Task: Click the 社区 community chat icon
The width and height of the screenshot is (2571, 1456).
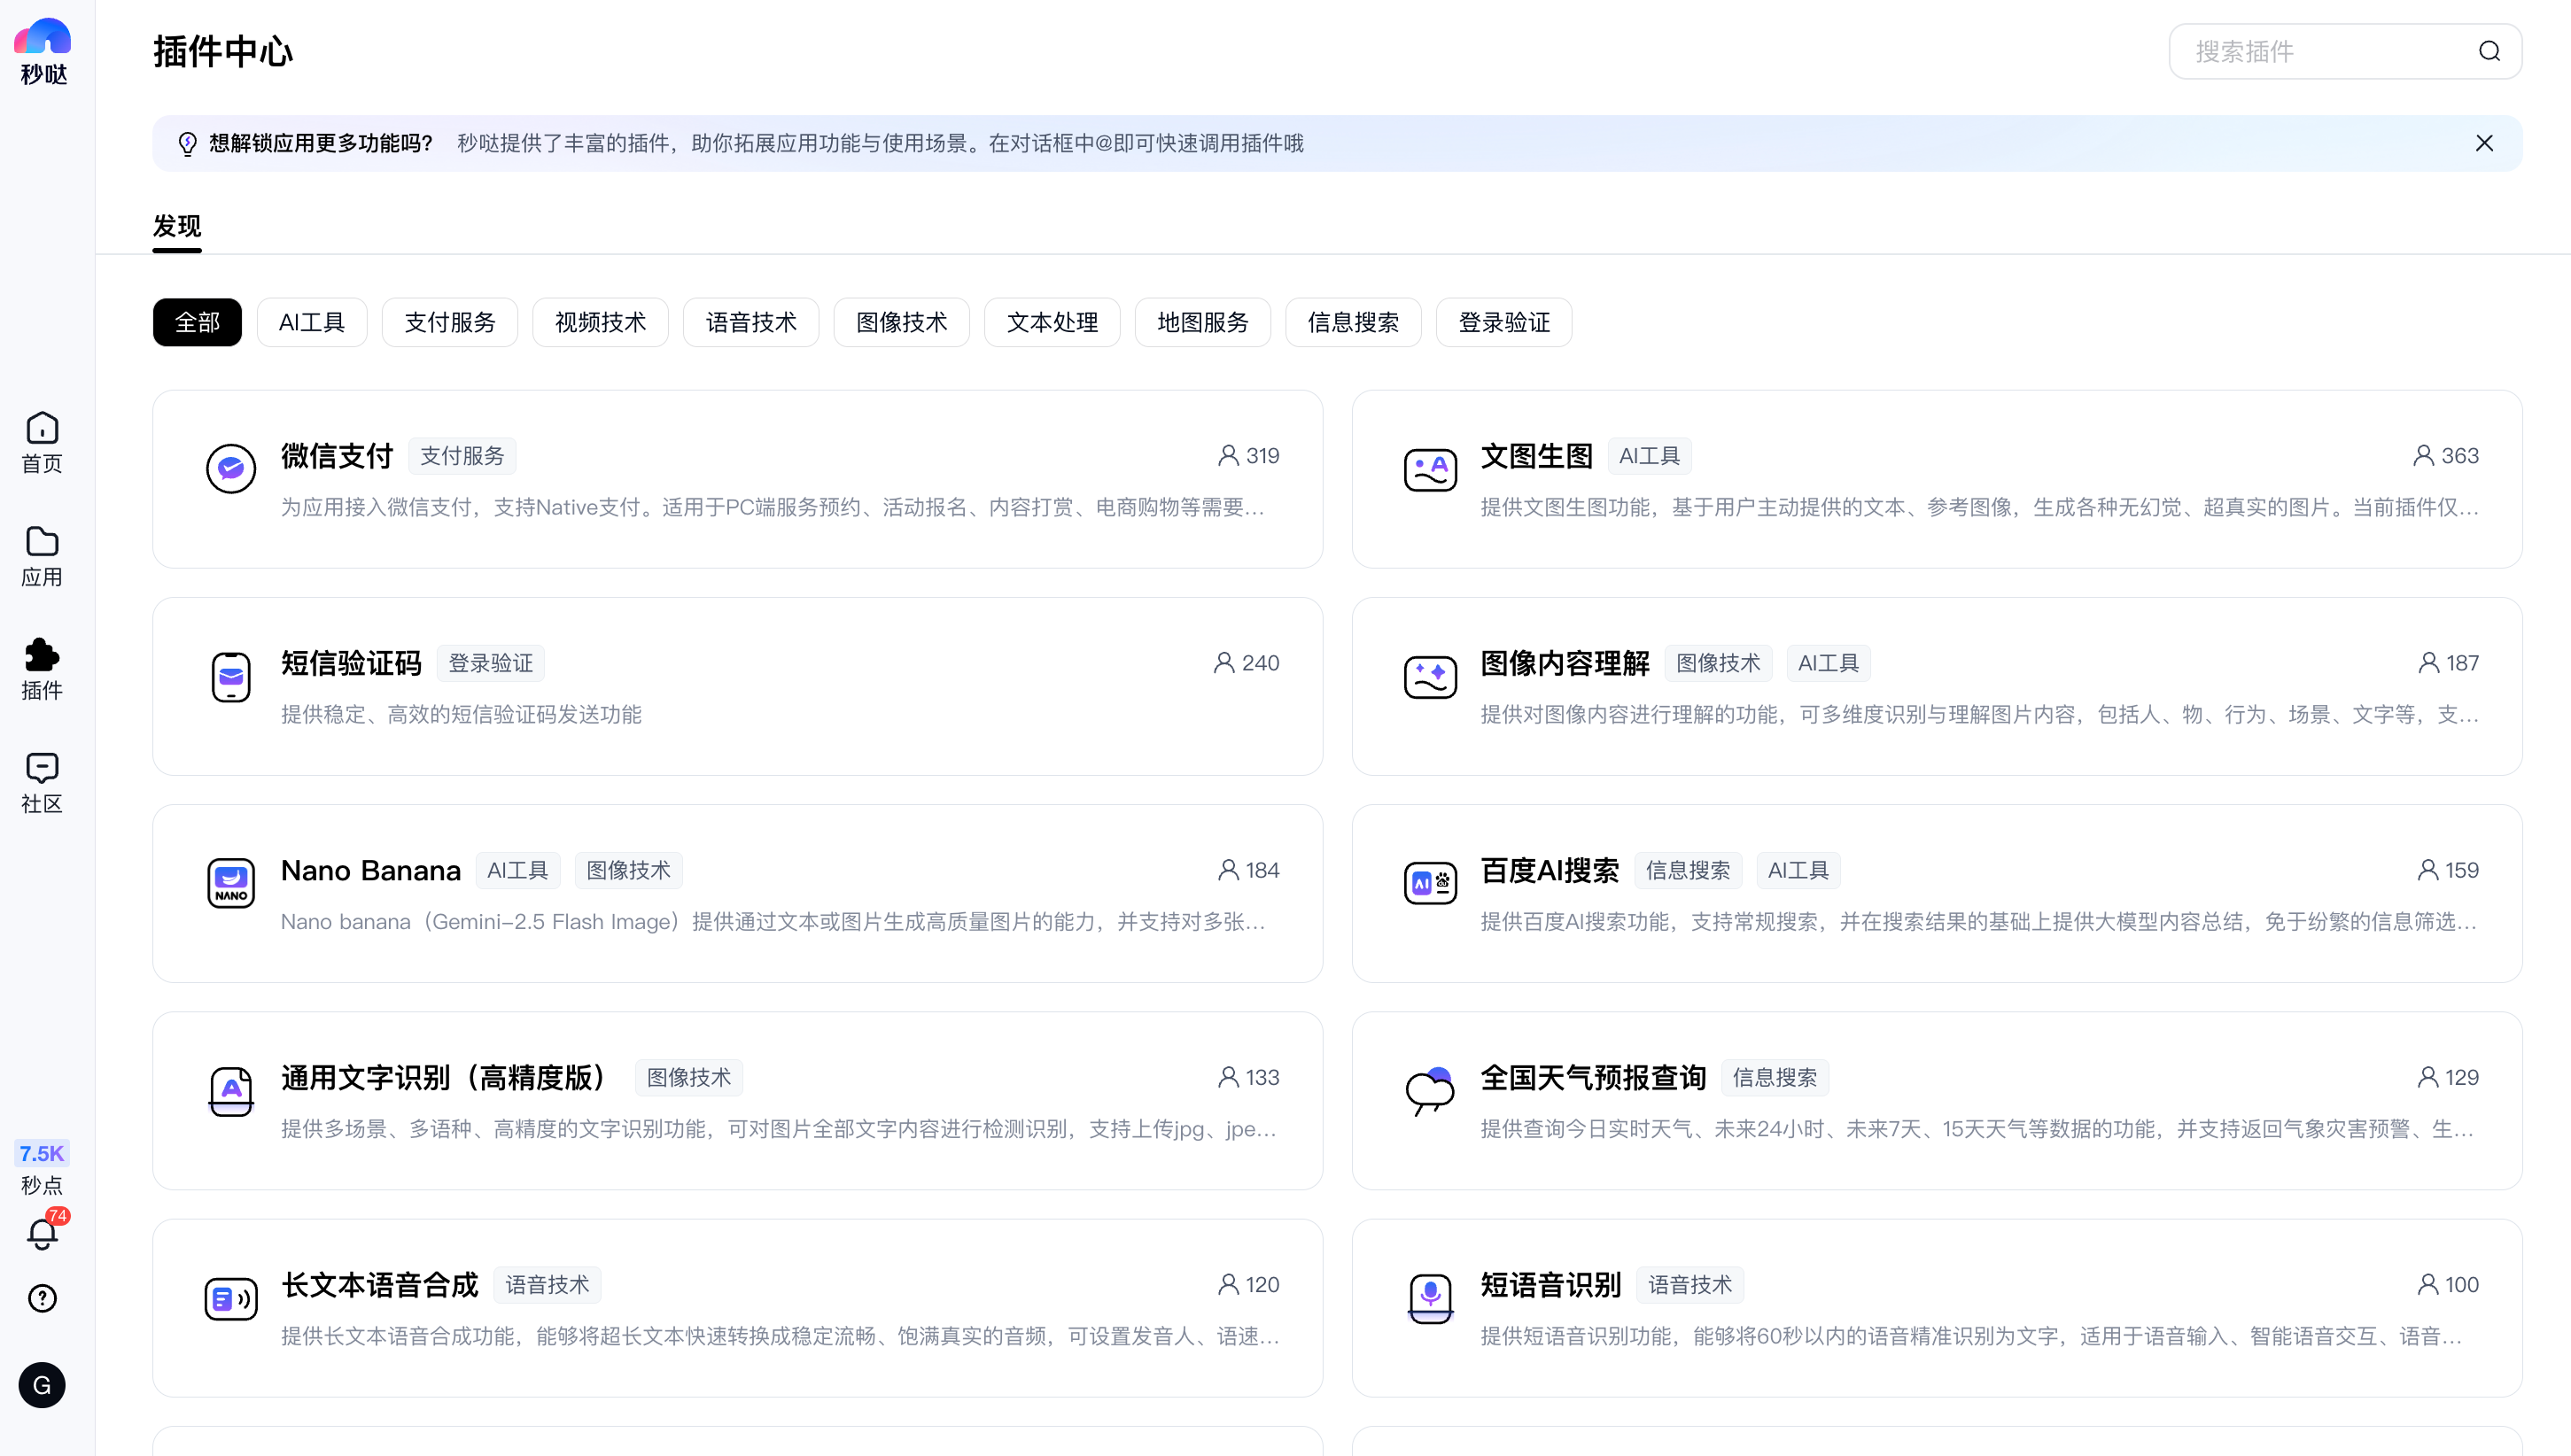Action: point(42,782)
